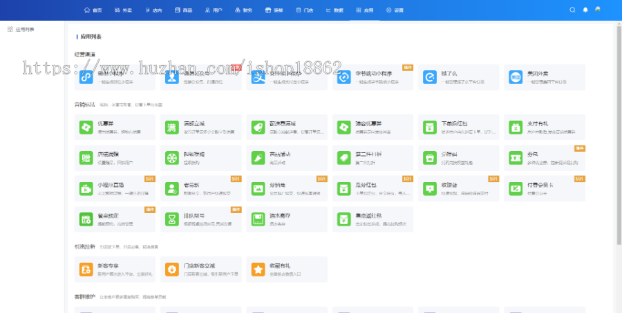Open the 支付有礼 pay reward app
The height and width of the screenshot is (313, 622).
545,127
